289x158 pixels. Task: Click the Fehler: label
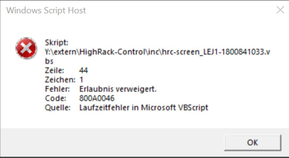[x=57, y=89]
